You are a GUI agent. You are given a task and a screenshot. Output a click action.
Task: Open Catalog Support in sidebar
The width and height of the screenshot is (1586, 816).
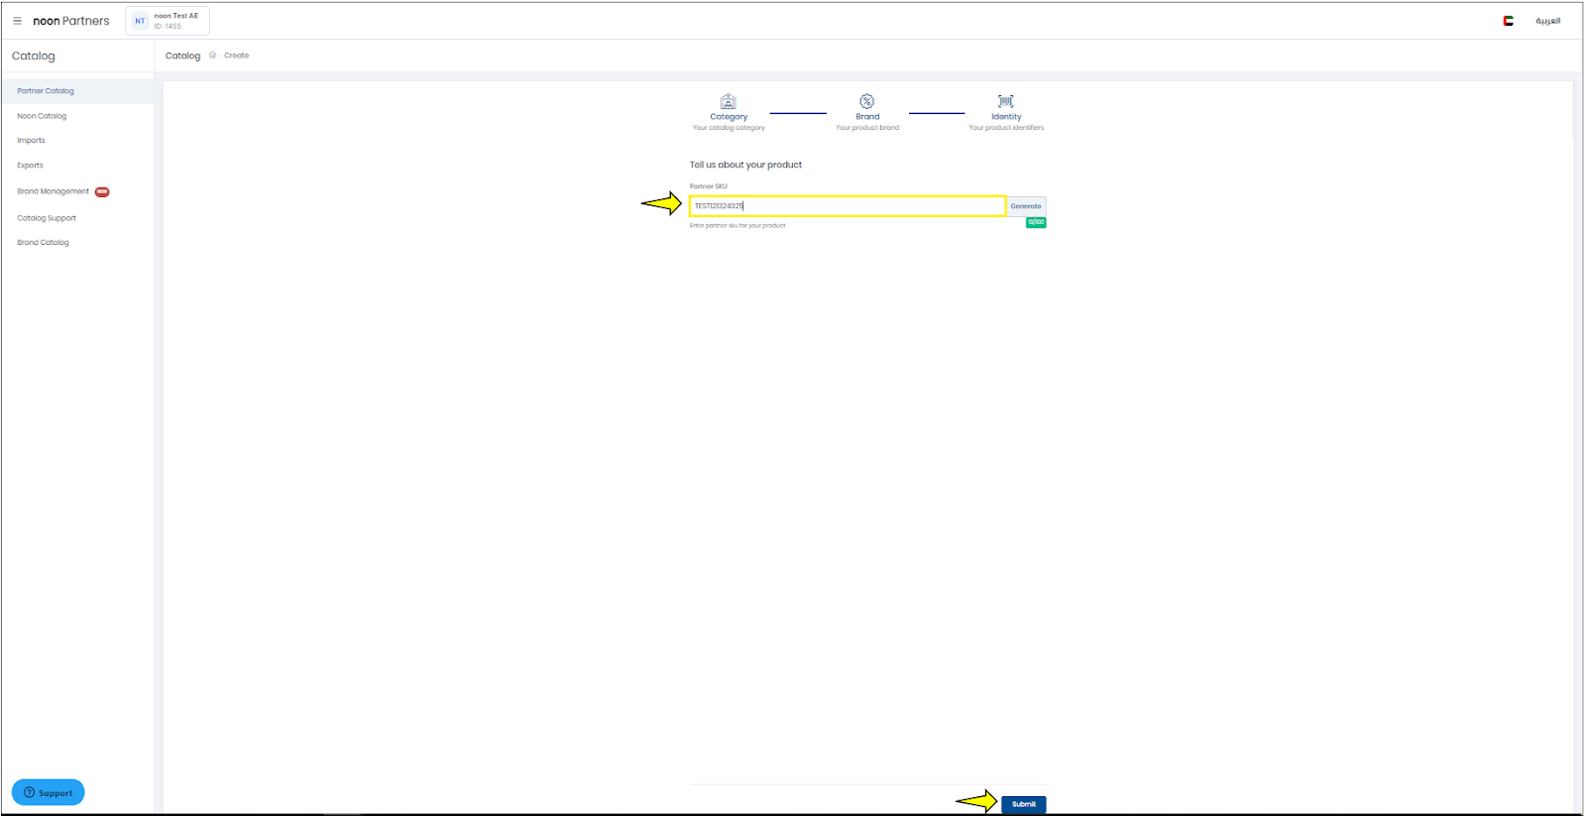(47, 218)
